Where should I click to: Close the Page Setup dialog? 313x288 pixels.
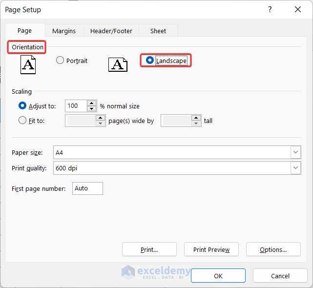(x=298, y=10)
